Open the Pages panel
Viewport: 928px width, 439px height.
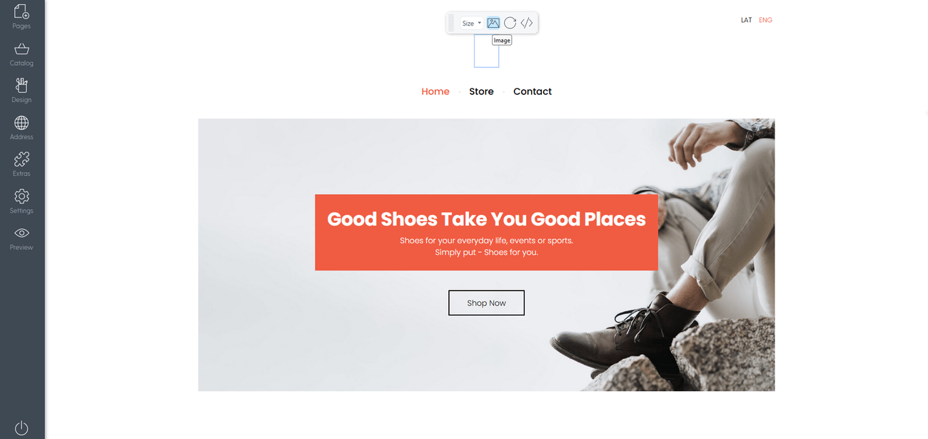click(21, 16)
